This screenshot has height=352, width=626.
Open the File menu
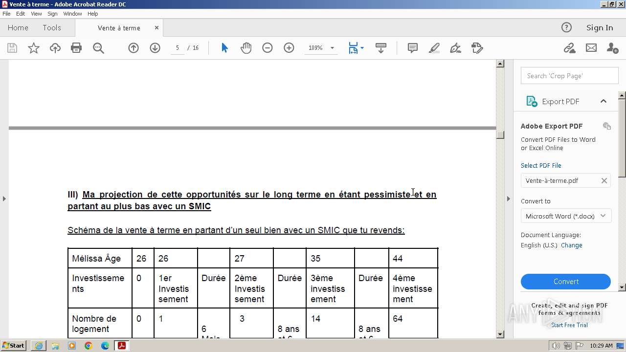coord(6,14)
